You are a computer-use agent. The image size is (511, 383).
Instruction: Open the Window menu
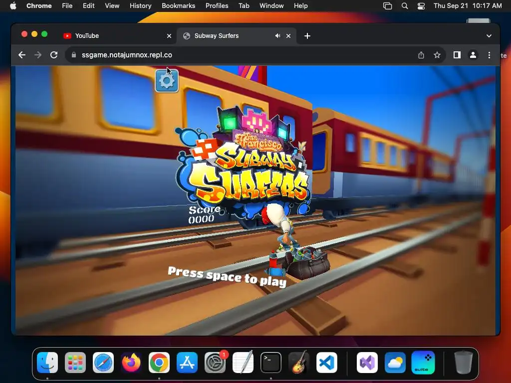coord(271,6)
